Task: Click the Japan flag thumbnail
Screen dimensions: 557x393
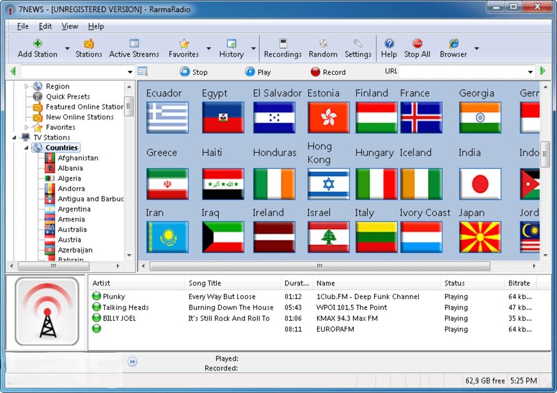Action: pos(479,184)
